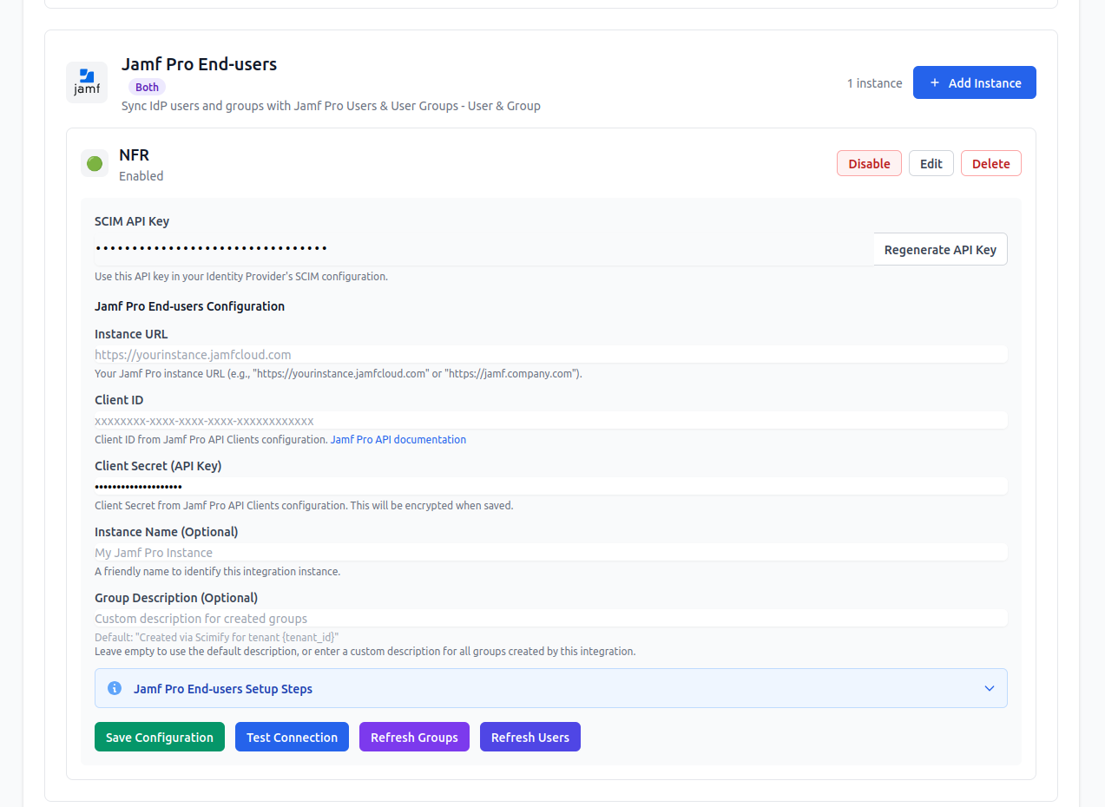Click the info icon in Setup Steps
The height and width of the screenshot is (807, 1105).
coord(114,688)
